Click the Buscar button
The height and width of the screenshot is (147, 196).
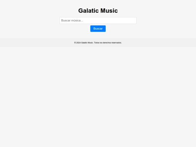[98, 29]
